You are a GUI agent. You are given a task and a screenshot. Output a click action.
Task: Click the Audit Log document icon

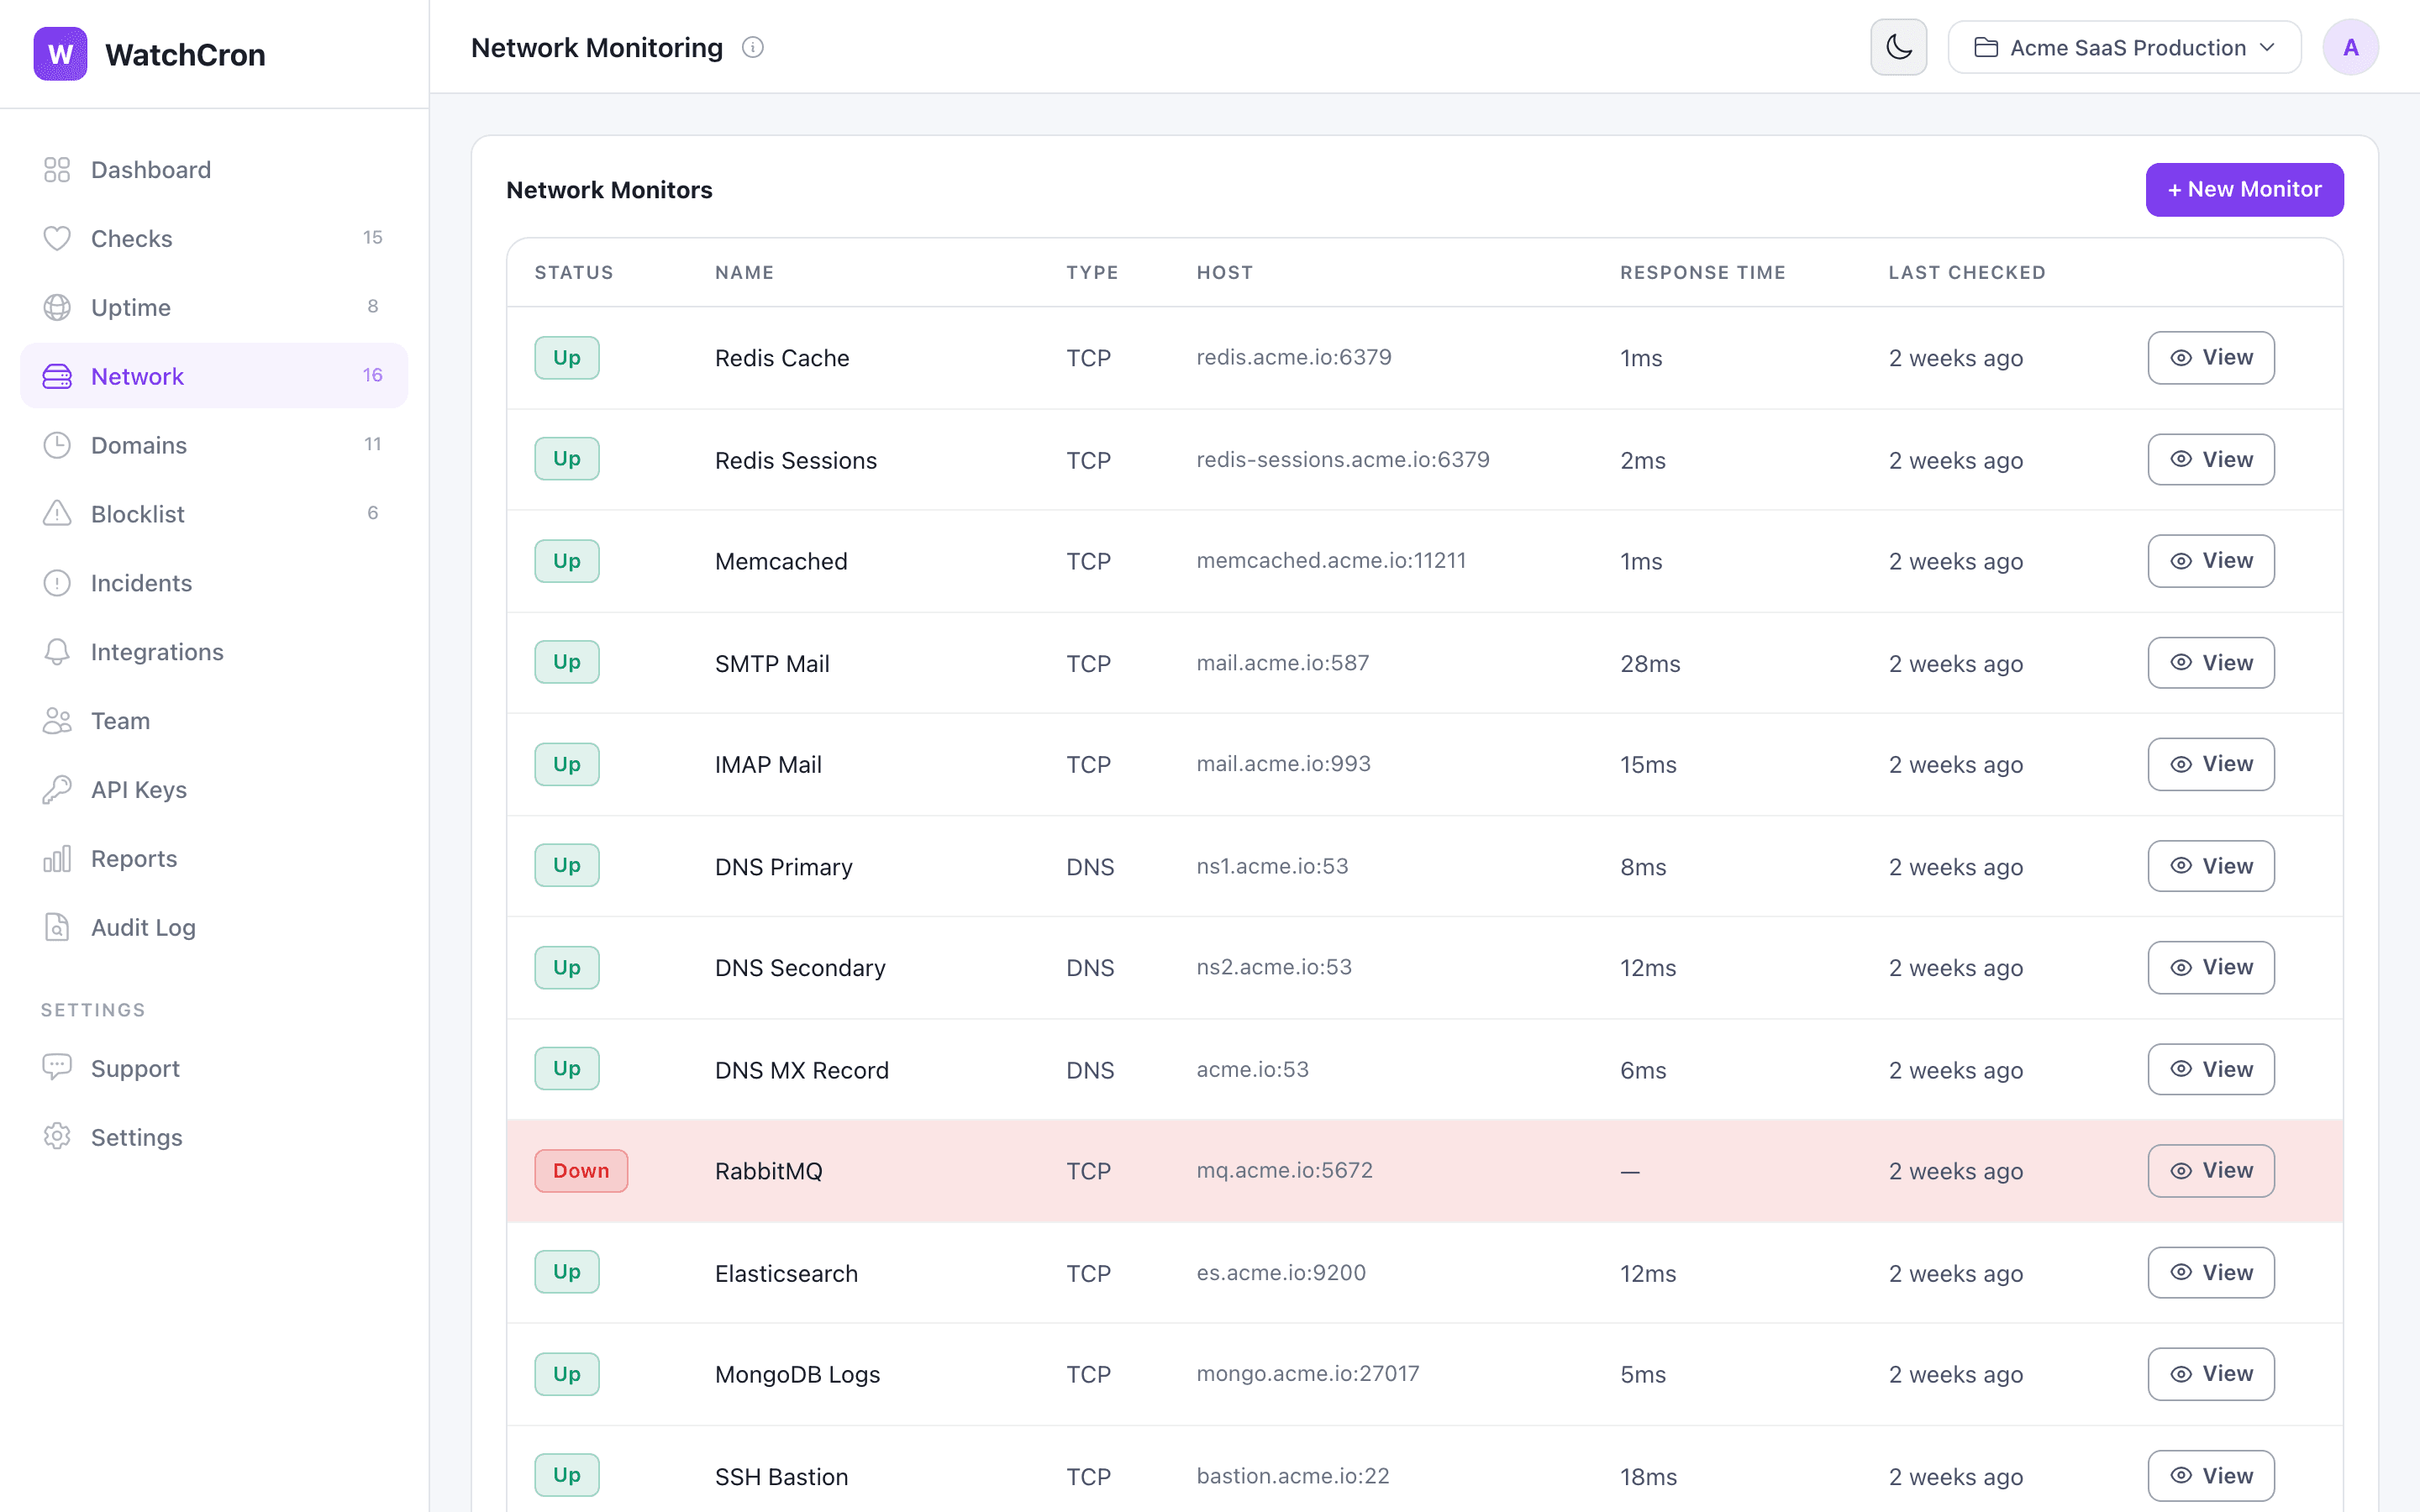57,928
